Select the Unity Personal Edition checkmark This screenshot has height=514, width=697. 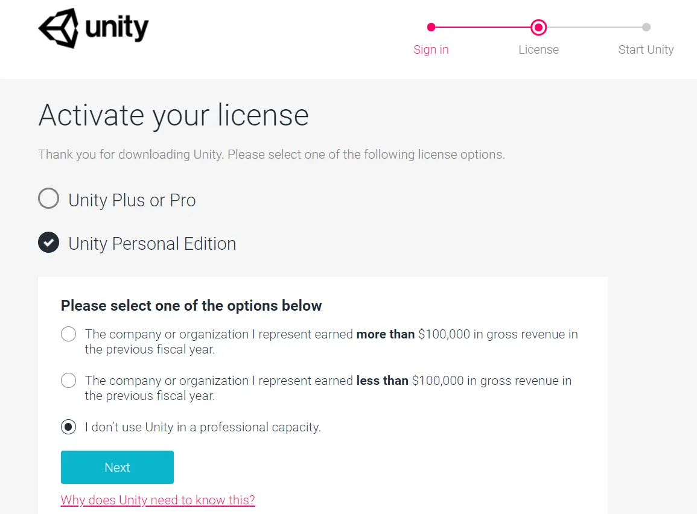(x=48, y=242)
